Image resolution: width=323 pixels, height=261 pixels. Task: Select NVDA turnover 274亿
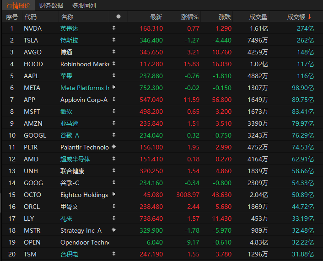tap(306, 28)
